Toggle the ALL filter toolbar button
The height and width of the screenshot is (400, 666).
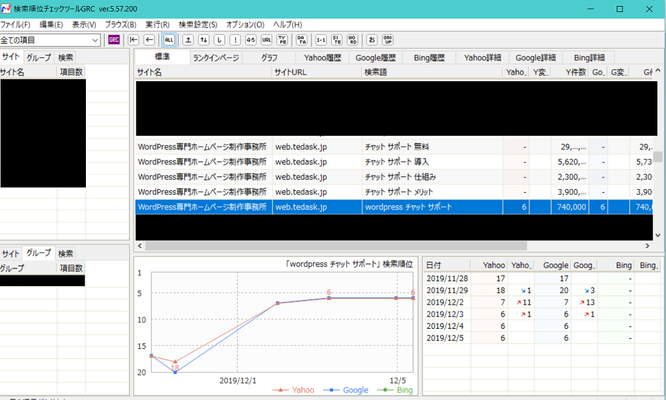tap(169, 40)
